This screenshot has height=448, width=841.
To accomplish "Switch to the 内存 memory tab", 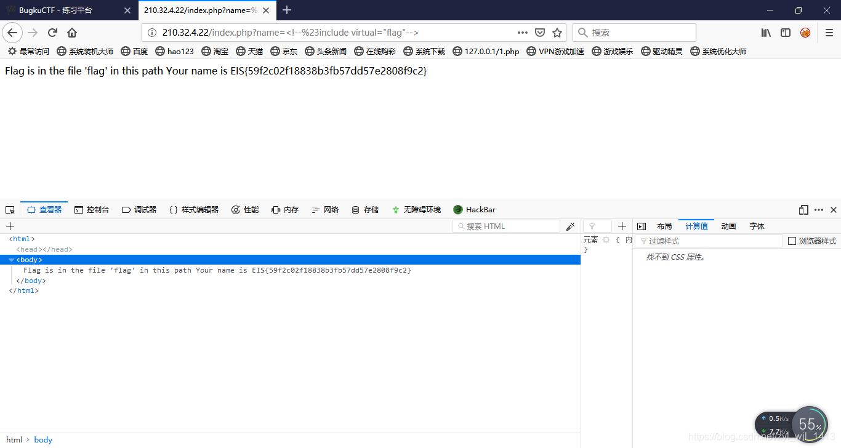I will click(x=285, y=210).
